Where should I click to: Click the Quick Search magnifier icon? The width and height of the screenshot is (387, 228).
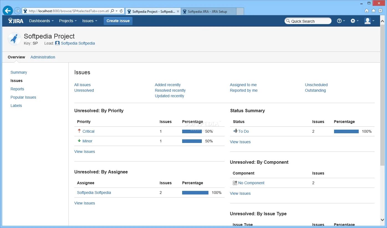coord(288,21)
